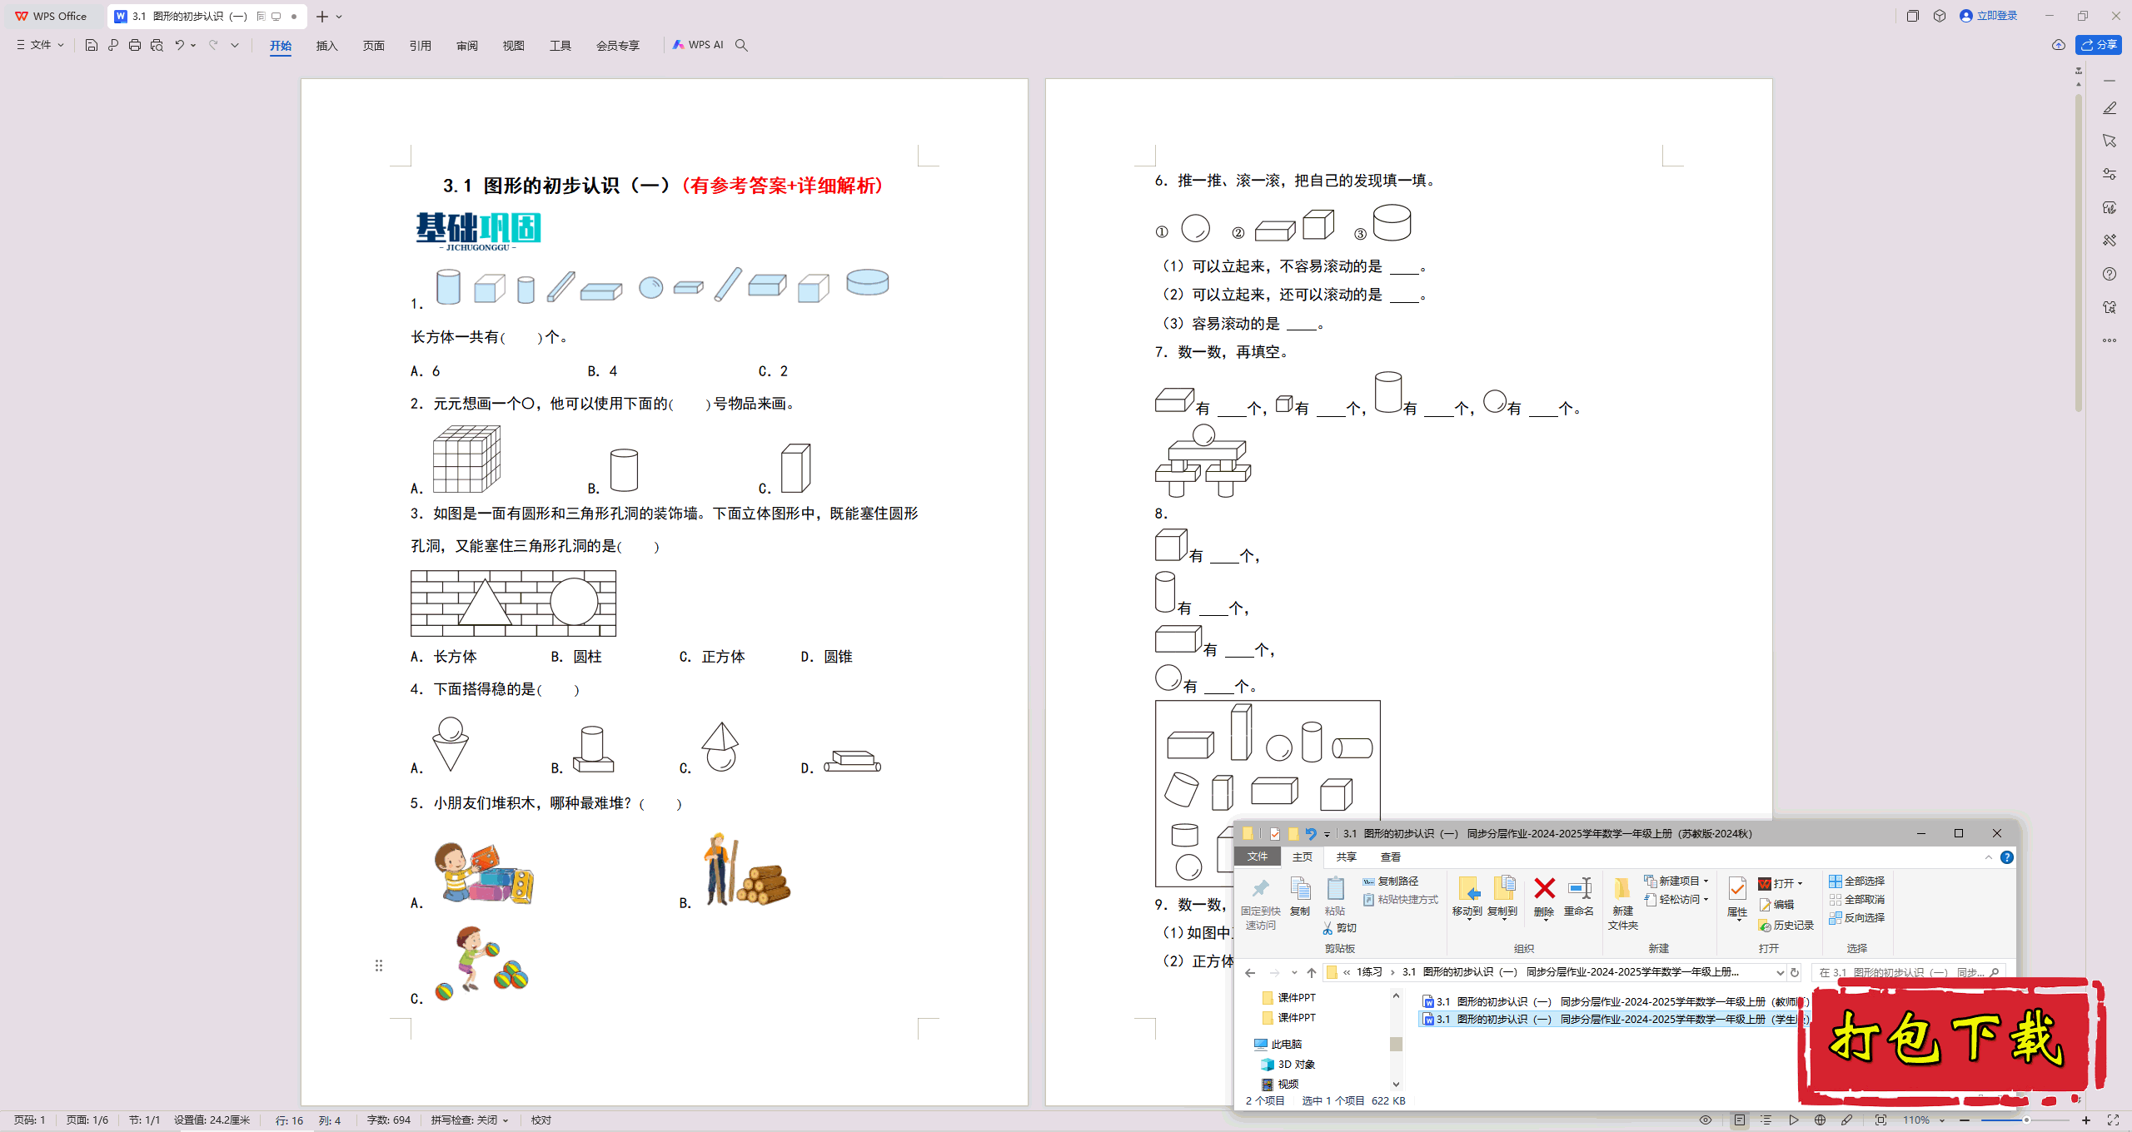
Task: Switch to web layout globe icon
Action: coord(1821,1120)
